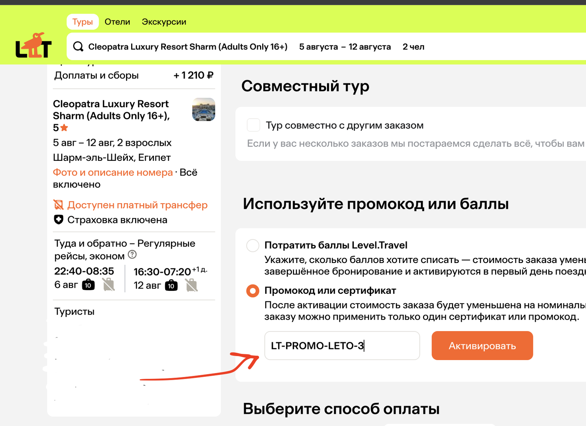Open the date range picker in search bar
Screen dimensions: 586x426
click(x=345, y=47)
